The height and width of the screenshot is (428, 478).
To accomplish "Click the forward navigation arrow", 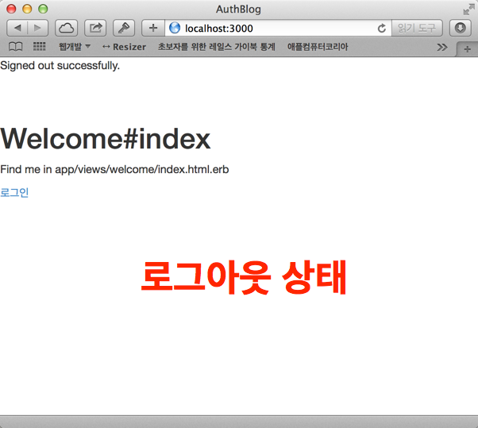I will tap(37, 28).
